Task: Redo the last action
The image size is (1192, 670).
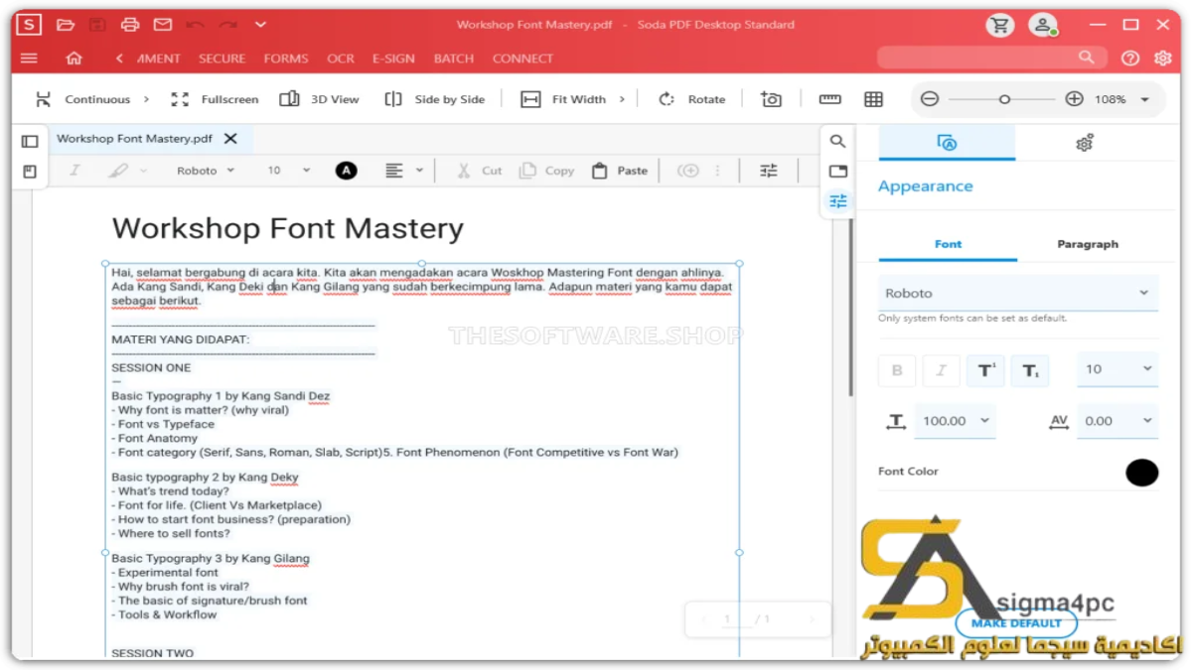Action: tap(227, 24)
